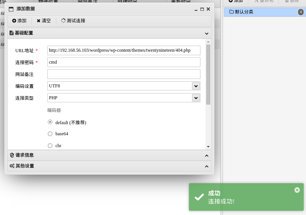The width and height of the screenshot is (306, 215).
Task: Click the checkmark icon in success toast
Action: click(199, 197)
